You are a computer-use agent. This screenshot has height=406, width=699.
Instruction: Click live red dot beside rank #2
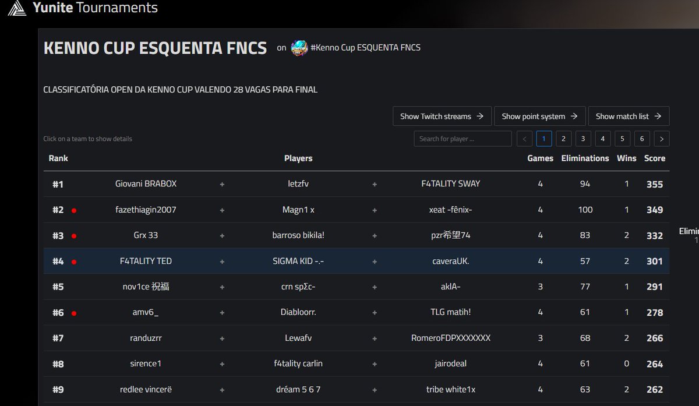(x=74, y=210)
